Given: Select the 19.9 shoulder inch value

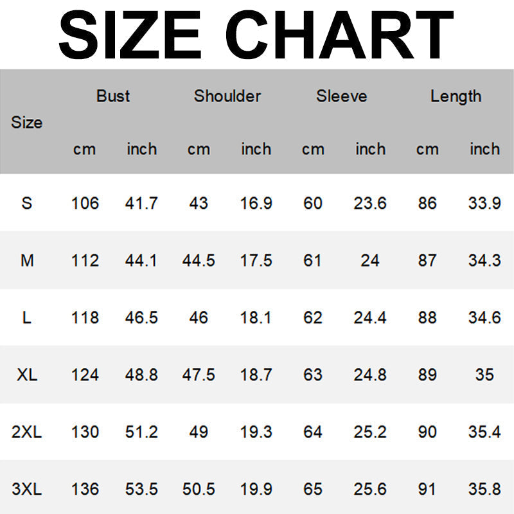Looking at the screenshot, I should point(256,489).
